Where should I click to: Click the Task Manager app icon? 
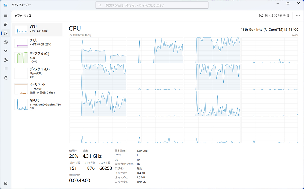click(x=5, y=5)
